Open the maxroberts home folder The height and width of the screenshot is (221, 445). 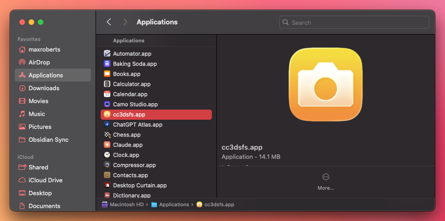44,49
